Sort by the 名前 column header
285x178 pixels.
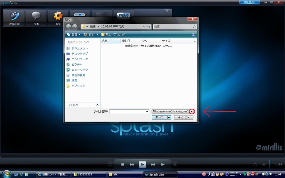point(110,41)
